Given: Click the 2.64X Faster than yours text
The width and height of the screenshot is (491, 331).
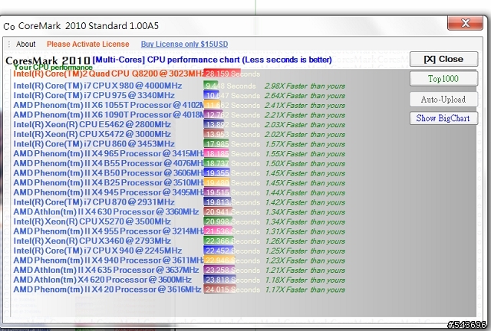Looking at the screenshot, I should tap(305, 96).
